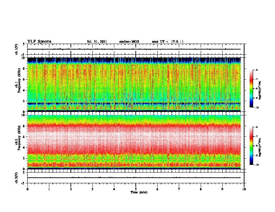Click the 'ch.1(V)' waveform axis label

16,49
